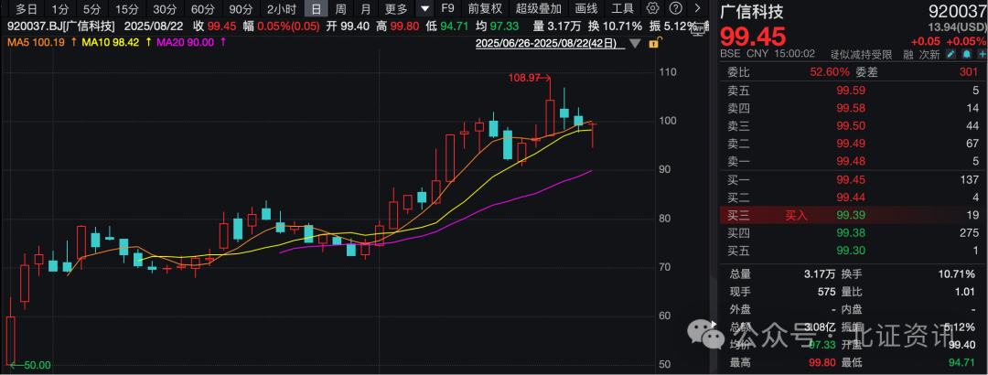This screenshot has height=375, width=988.
Task: Click 卖五 price 99.59
Action: tap(849, 91)
